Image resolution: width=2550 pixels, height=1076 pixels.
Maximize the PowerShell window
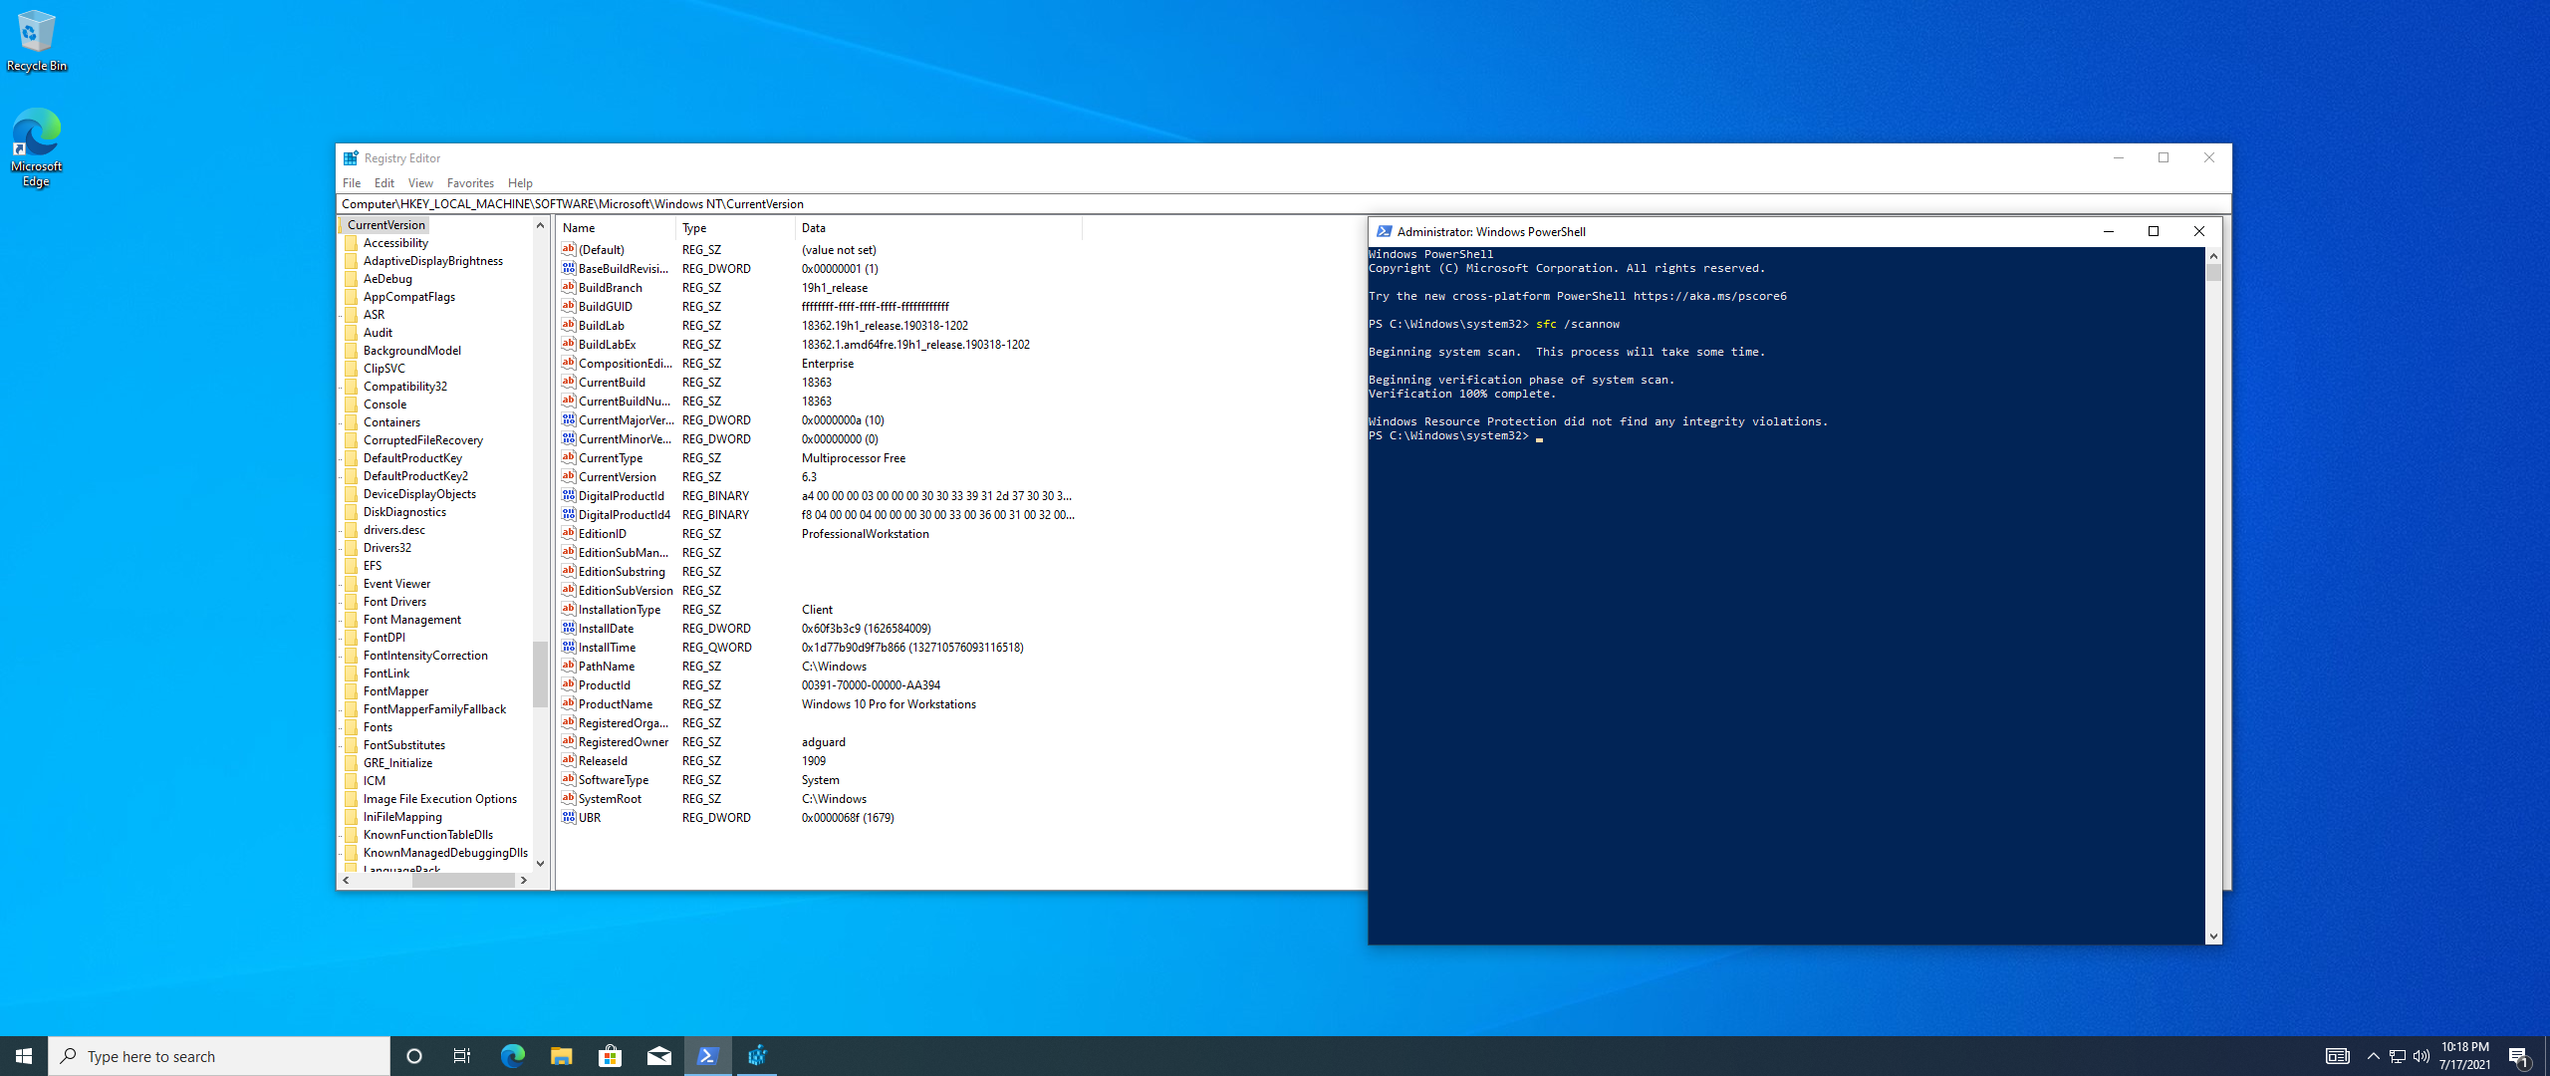coord(2154,231)
